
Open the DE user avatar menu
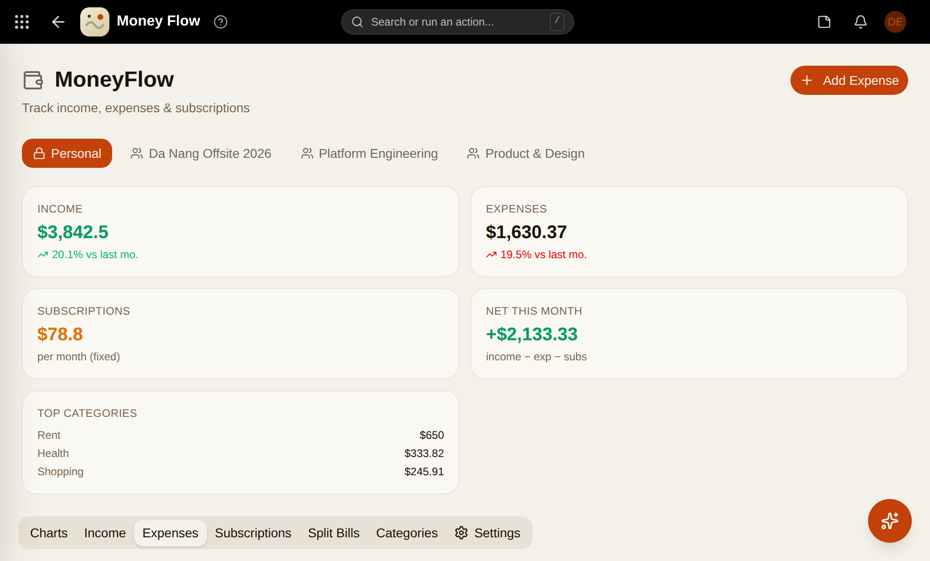895,22
